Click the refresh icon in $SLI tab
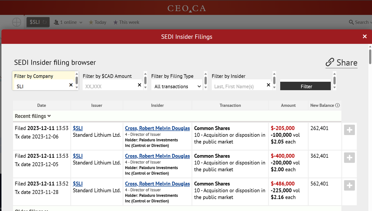 44,22
